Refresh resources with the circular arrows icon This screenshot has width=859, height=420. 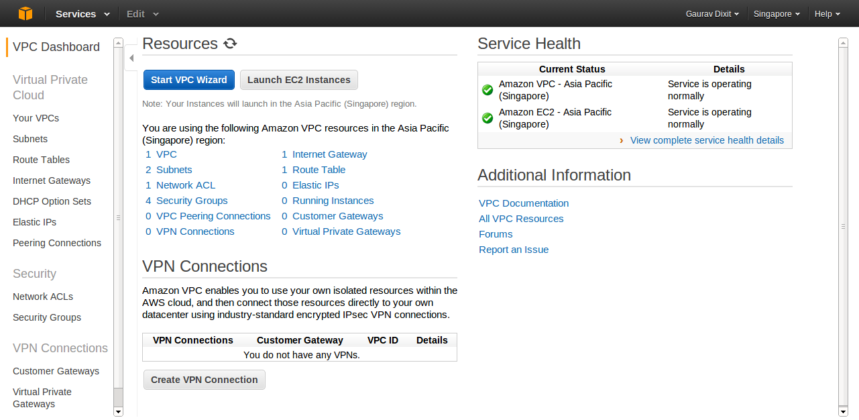(230, 44)
